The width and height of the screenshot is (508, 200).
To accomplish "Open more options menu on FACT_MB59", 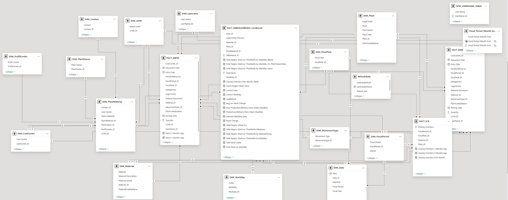I will (196, 58).
